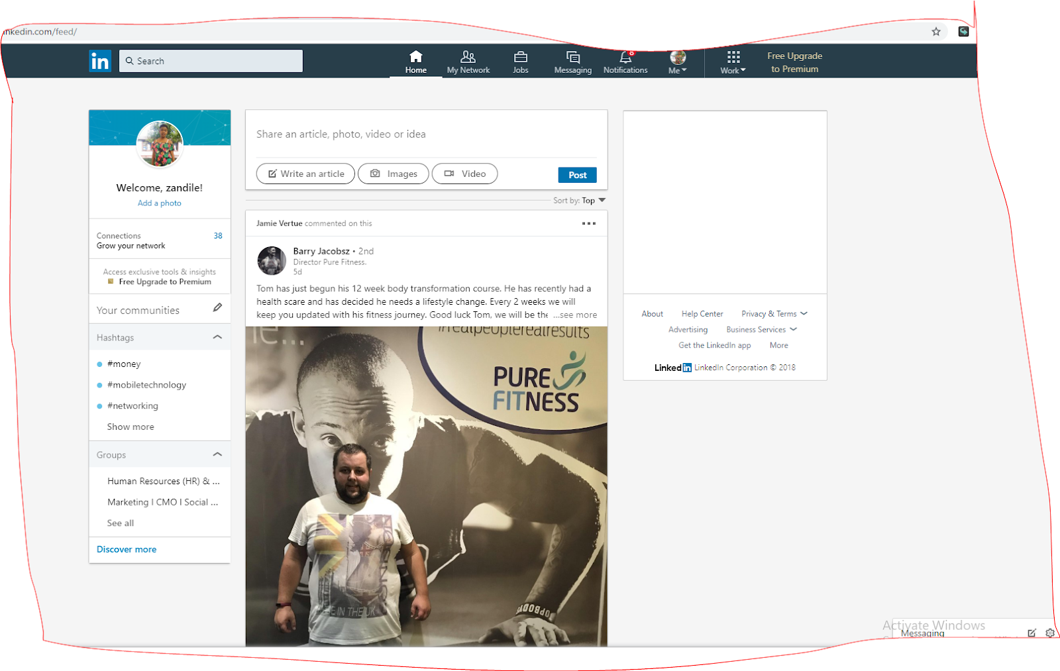Expand Privacy & Terms dropdown
The image size is (1060, 671).
coord(774,314)
